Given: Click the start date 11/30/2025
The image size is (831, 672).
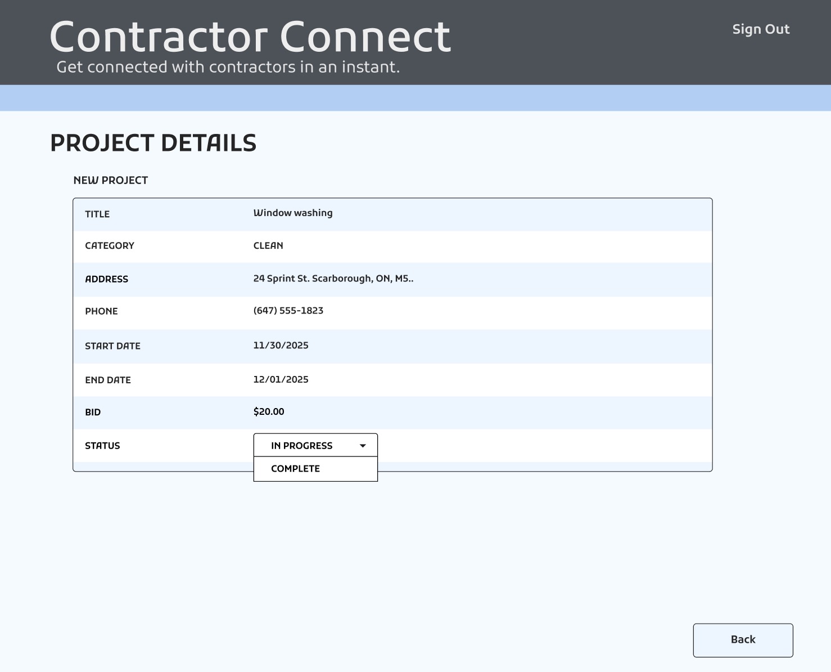Looking at the screenshot, I should [281, 346].
